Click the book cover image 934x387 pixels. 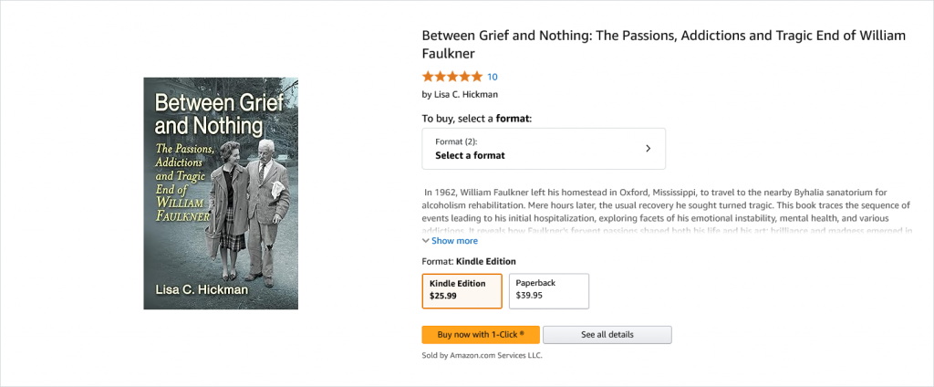pos(221,193)
